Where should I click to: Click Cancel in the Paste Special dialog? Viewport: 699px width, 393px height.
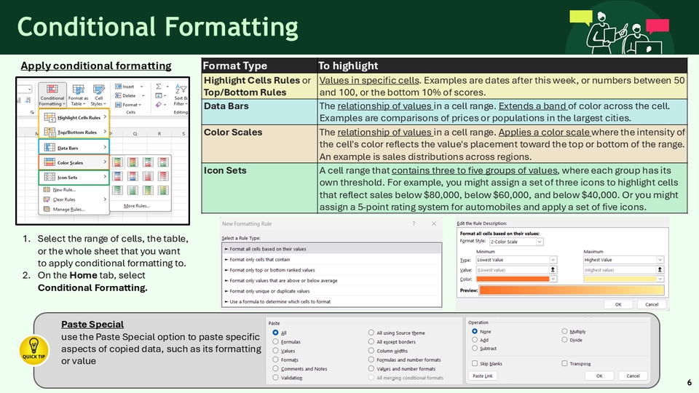(633, 376)
